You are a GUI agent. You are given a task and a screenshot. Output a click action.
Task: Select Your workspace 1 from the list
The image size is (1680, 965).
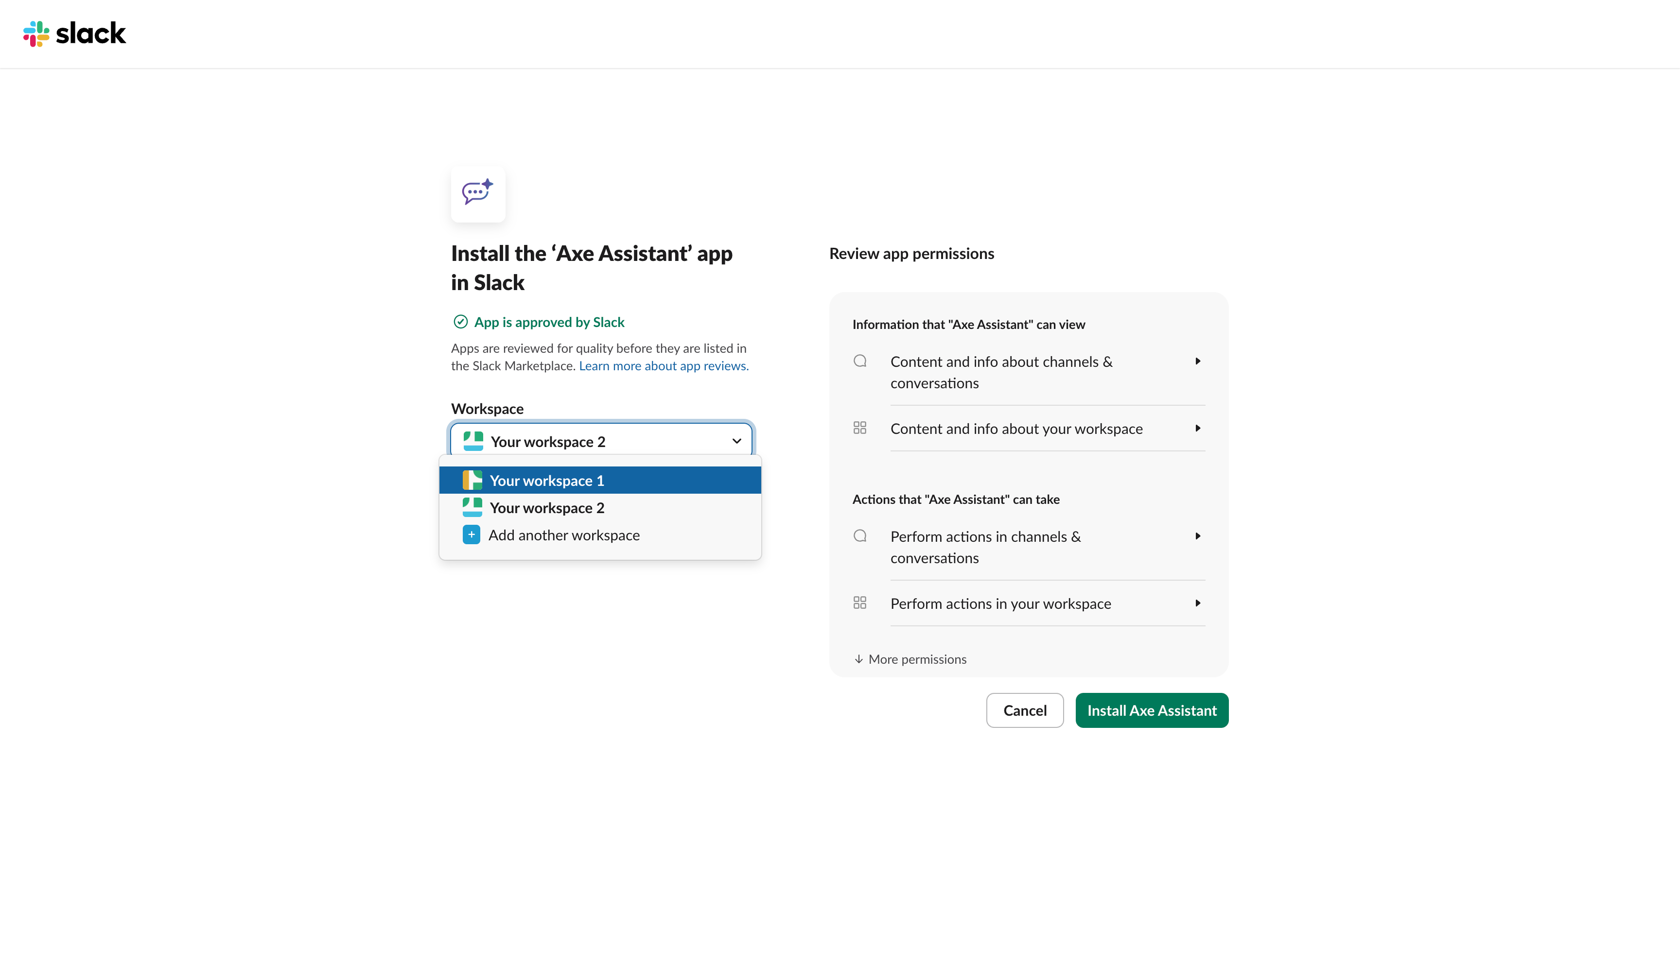pyautogui.click(x=547, y=481)
